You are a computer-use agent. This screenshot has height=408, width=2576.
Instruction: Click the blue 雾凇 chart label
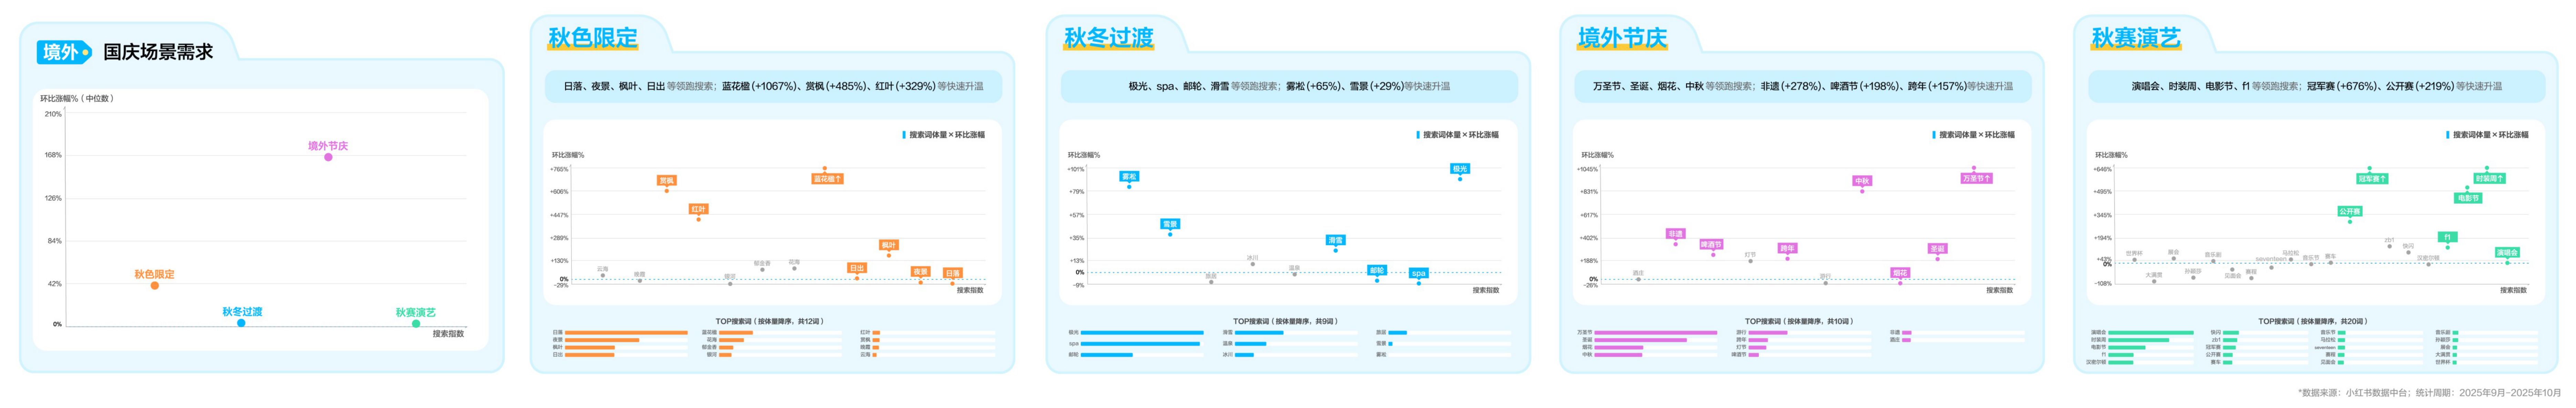[1129, 176]
